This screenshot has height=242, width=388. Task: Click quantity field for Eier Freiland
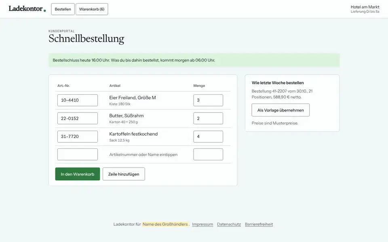click(208, 100)
